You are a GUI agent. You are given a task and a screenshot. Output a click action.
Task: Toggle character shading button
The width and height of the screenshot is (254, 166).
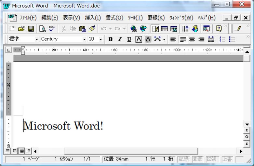148,39
